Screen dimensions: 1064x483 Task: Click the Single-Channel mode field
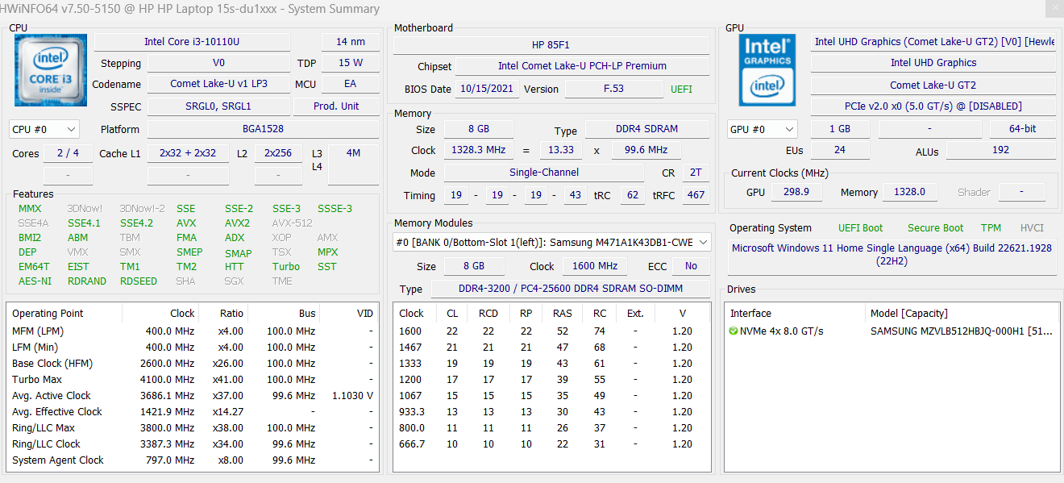(544, 173)
